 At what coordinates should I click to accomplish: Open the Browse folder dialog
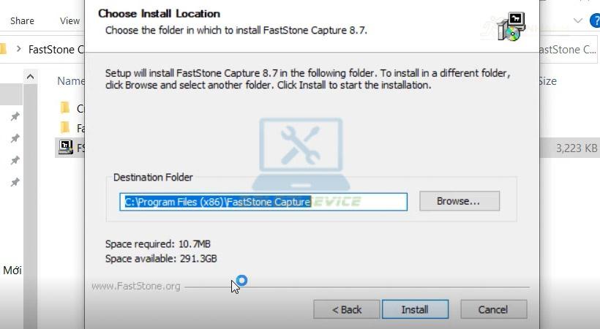tap(460, 201)
